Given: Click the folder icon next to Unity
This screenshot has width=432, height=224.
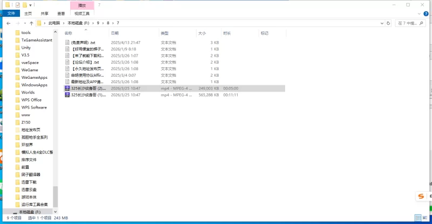Looking at the screenshot, I should click(18, 47).
